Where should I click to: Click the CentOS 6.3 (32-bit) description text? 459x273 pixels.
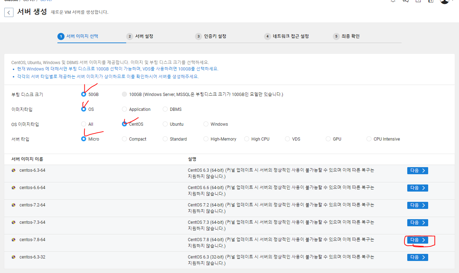point(281,260)
